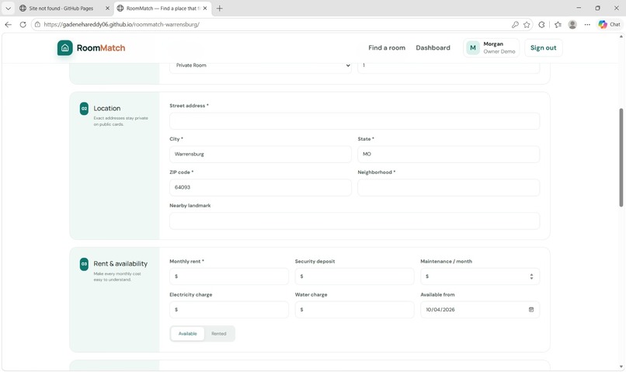
Task: Open browser profile avatar icon
Action: pyautogui.click(x=572, y=24)
